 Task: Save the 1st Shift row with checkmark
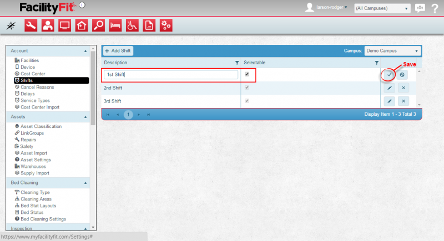390,75
